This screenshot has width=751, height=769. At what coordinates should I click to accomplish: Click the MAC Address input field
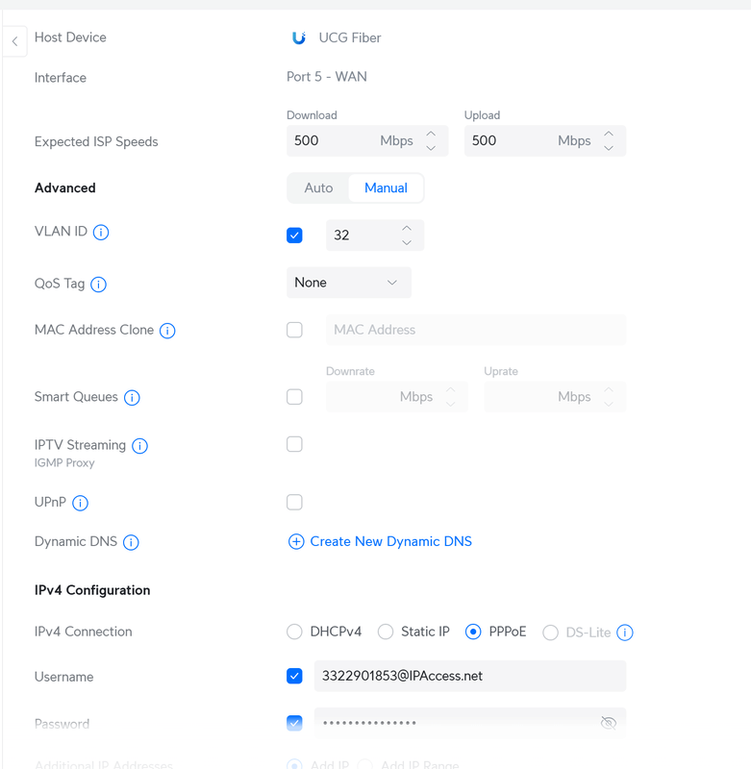click(x=476, y=330)
